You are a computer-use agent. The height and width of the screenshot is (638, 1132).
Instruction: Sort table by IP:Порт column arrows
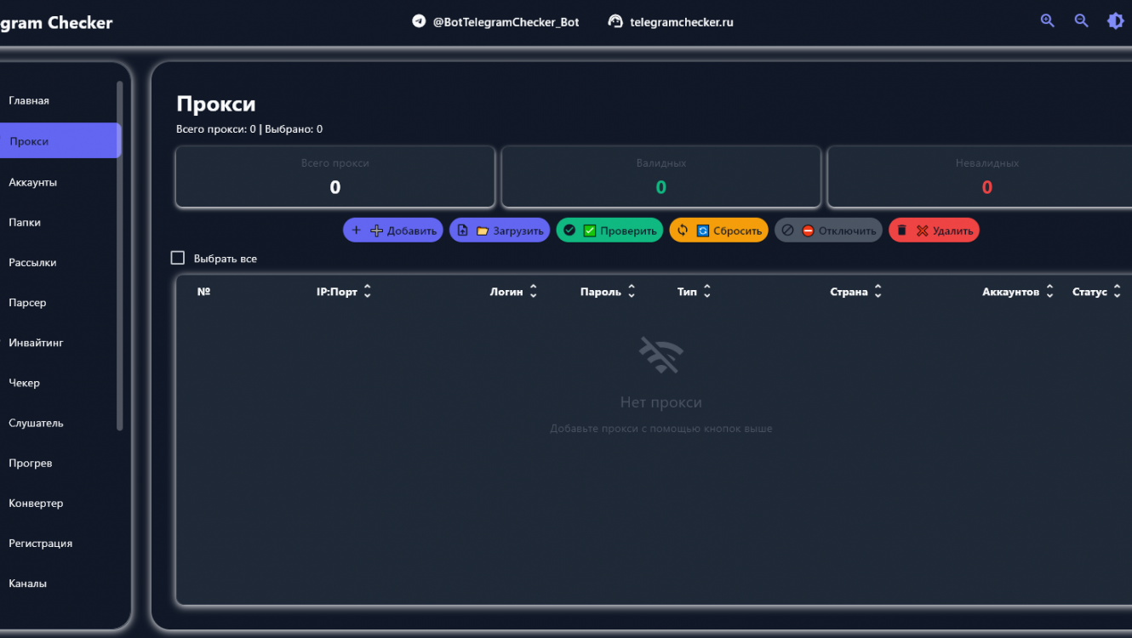pyautogui.click(x=368, y=292)
